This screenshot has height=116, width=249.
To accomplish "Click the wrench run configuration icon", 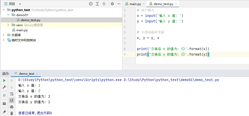I will (x=5, y=87).
